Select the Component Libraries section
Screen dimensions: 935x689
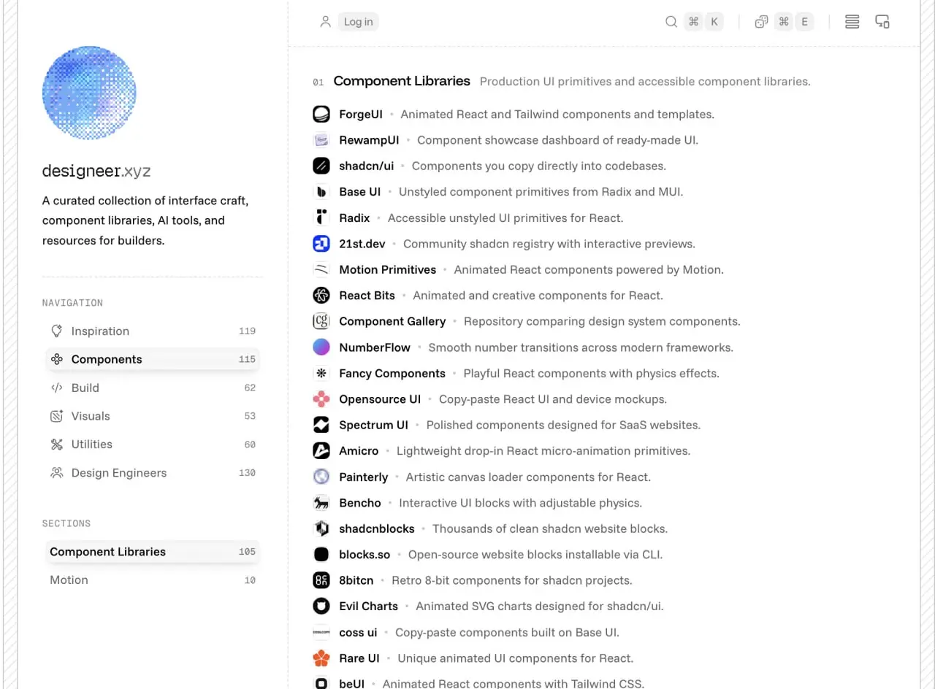tap(153, 552)
